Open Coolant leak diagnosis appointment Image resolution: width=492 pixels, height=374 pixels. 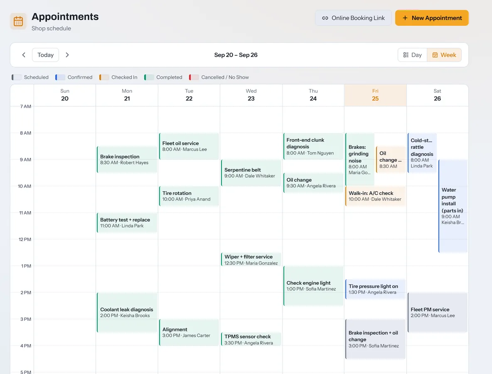[127, 312]
